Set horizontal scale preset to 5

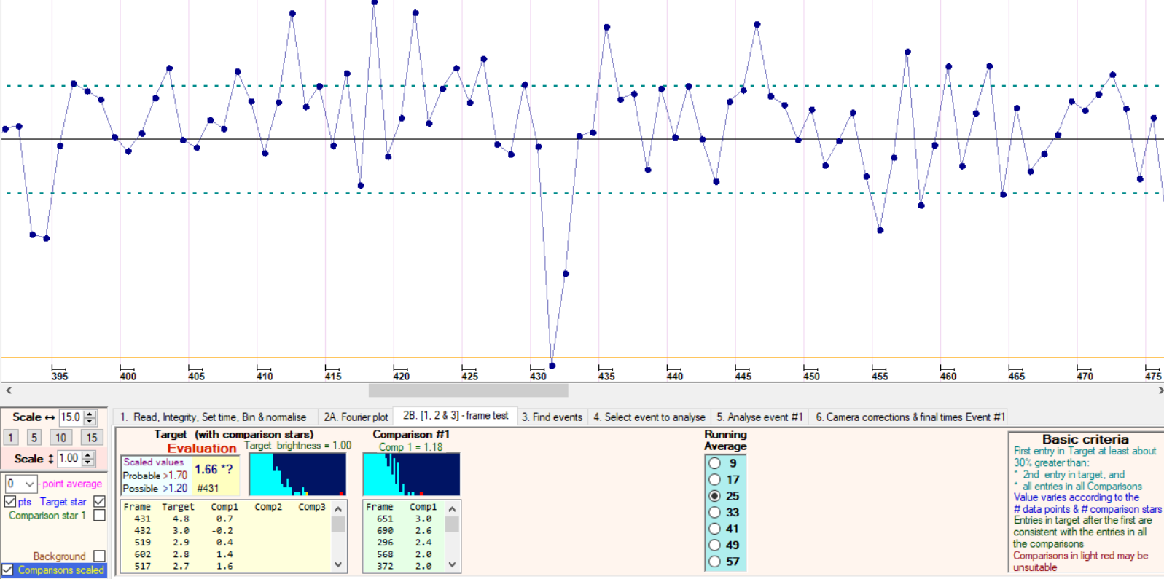pos(34,438)
